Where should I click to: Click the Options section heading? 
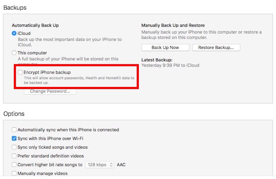click(14, 114)
